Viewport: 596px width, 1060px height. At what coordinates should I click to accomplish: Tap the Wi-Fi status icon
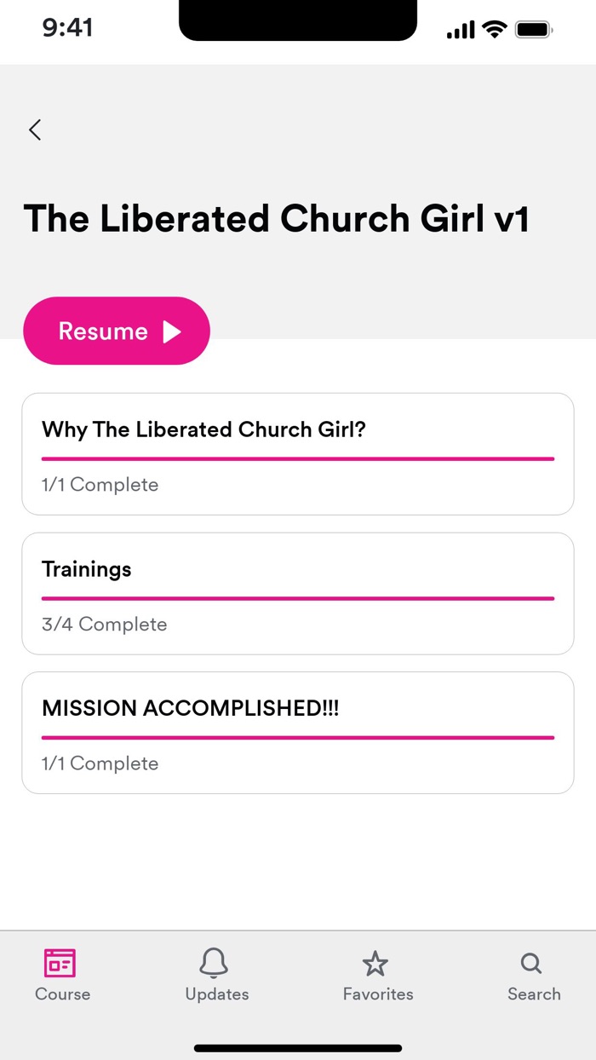[494, 30]
